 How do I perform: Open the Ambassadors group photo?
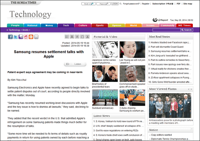pos(170,105)
